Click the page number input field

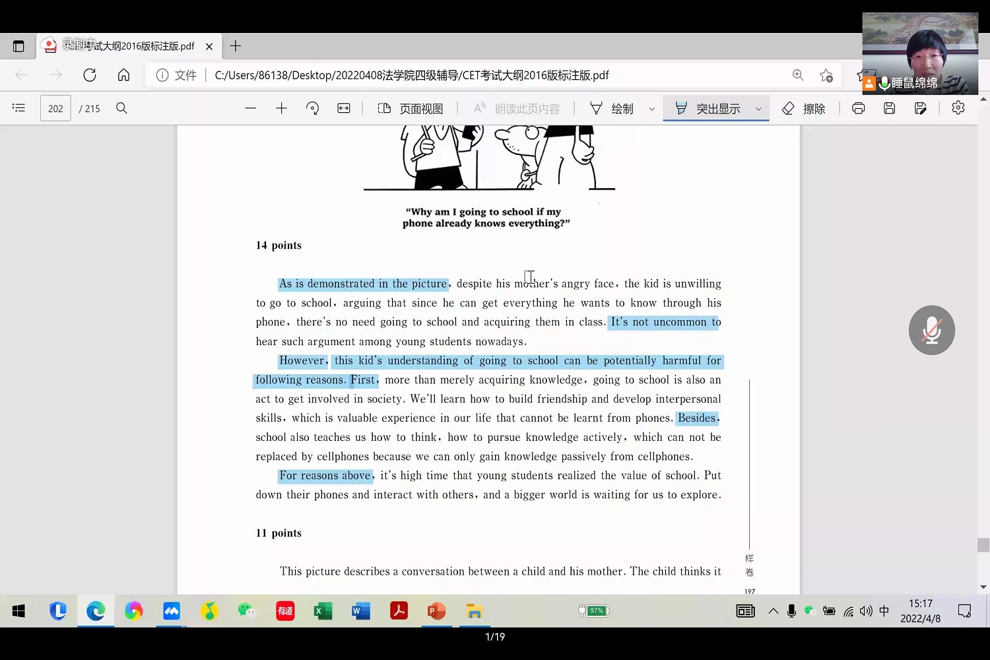tap(55, 108)
